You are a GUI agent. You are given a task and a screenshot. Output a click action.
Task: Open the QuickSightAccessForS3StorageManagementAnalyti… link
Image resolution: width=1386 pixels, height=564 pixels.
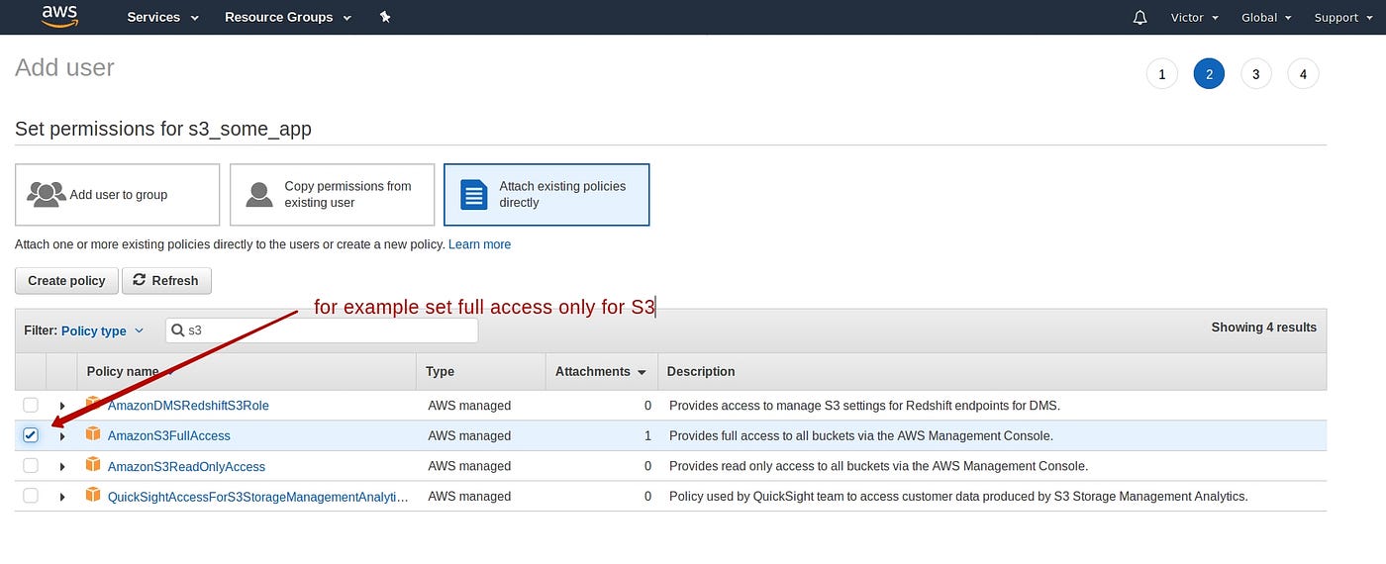click(x=258, y=496)
